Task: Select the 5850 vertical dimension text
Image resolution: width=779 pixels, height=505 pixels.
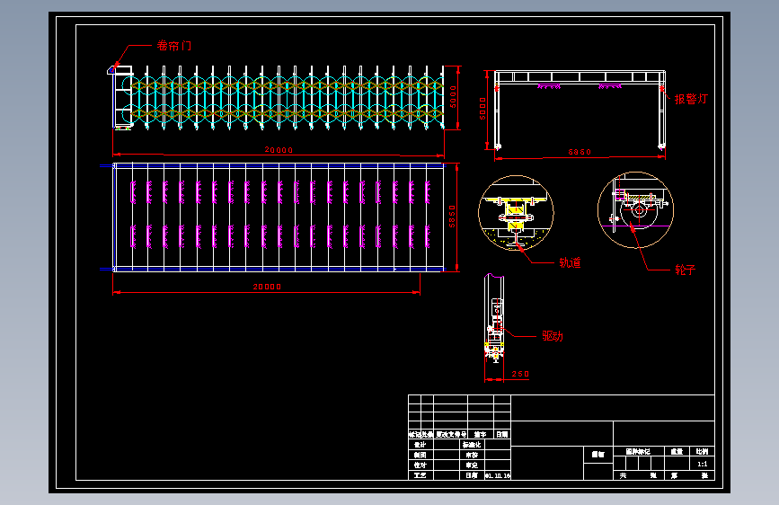Action: (x=452, y=217)
